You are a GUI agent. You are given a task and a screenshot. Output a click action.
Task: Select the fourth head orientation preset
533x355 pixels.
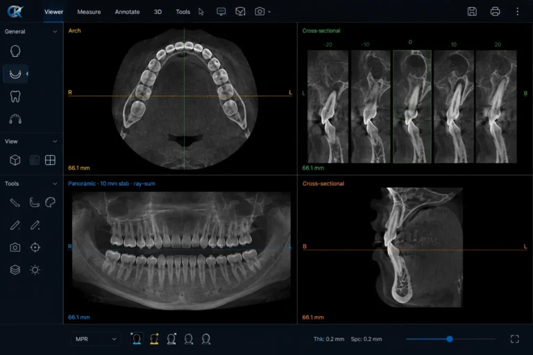point(189,339)
